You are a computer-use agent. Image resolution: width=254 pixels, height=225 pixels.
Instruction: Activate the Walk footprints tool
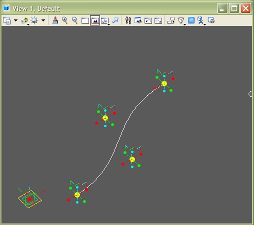point(128,20)
